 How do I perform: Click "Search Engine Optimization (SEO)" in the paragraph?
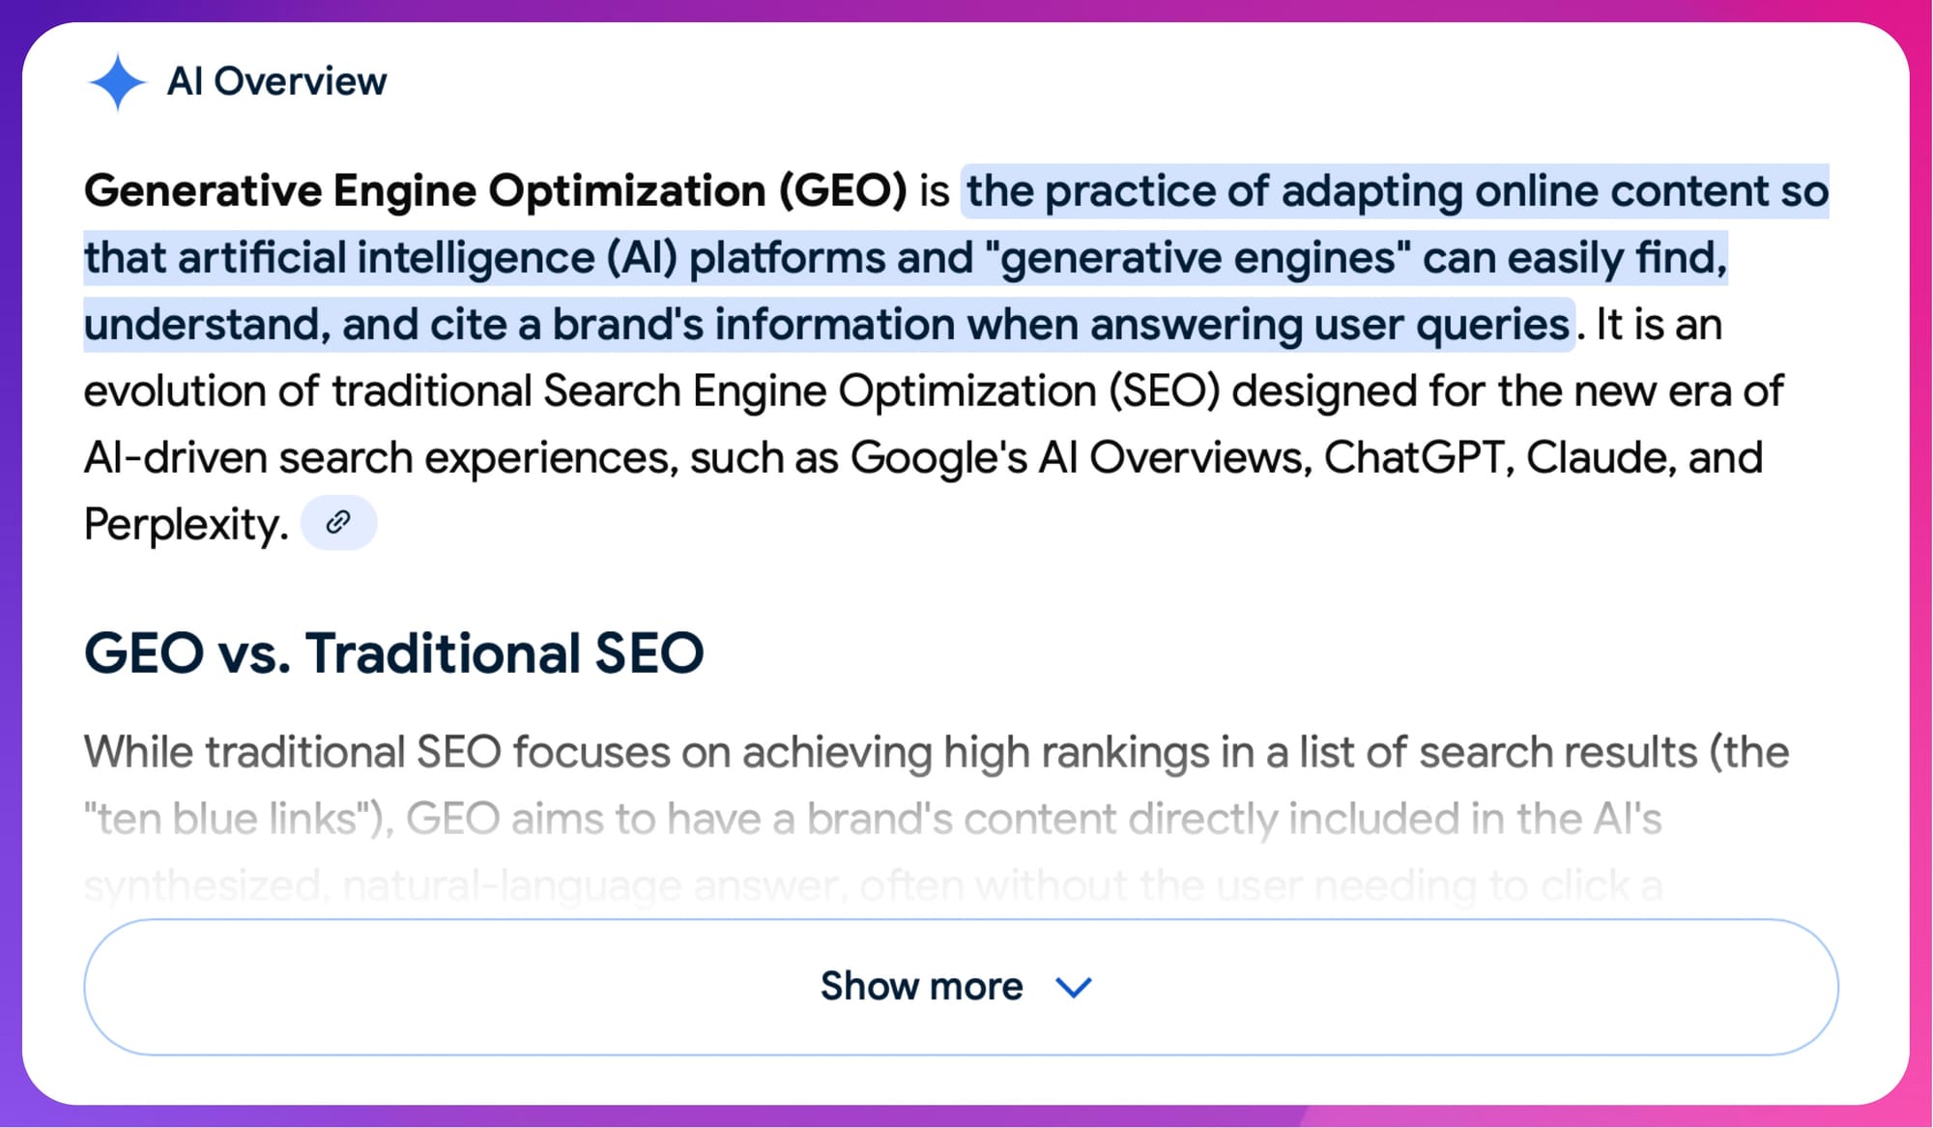[881, 391]
